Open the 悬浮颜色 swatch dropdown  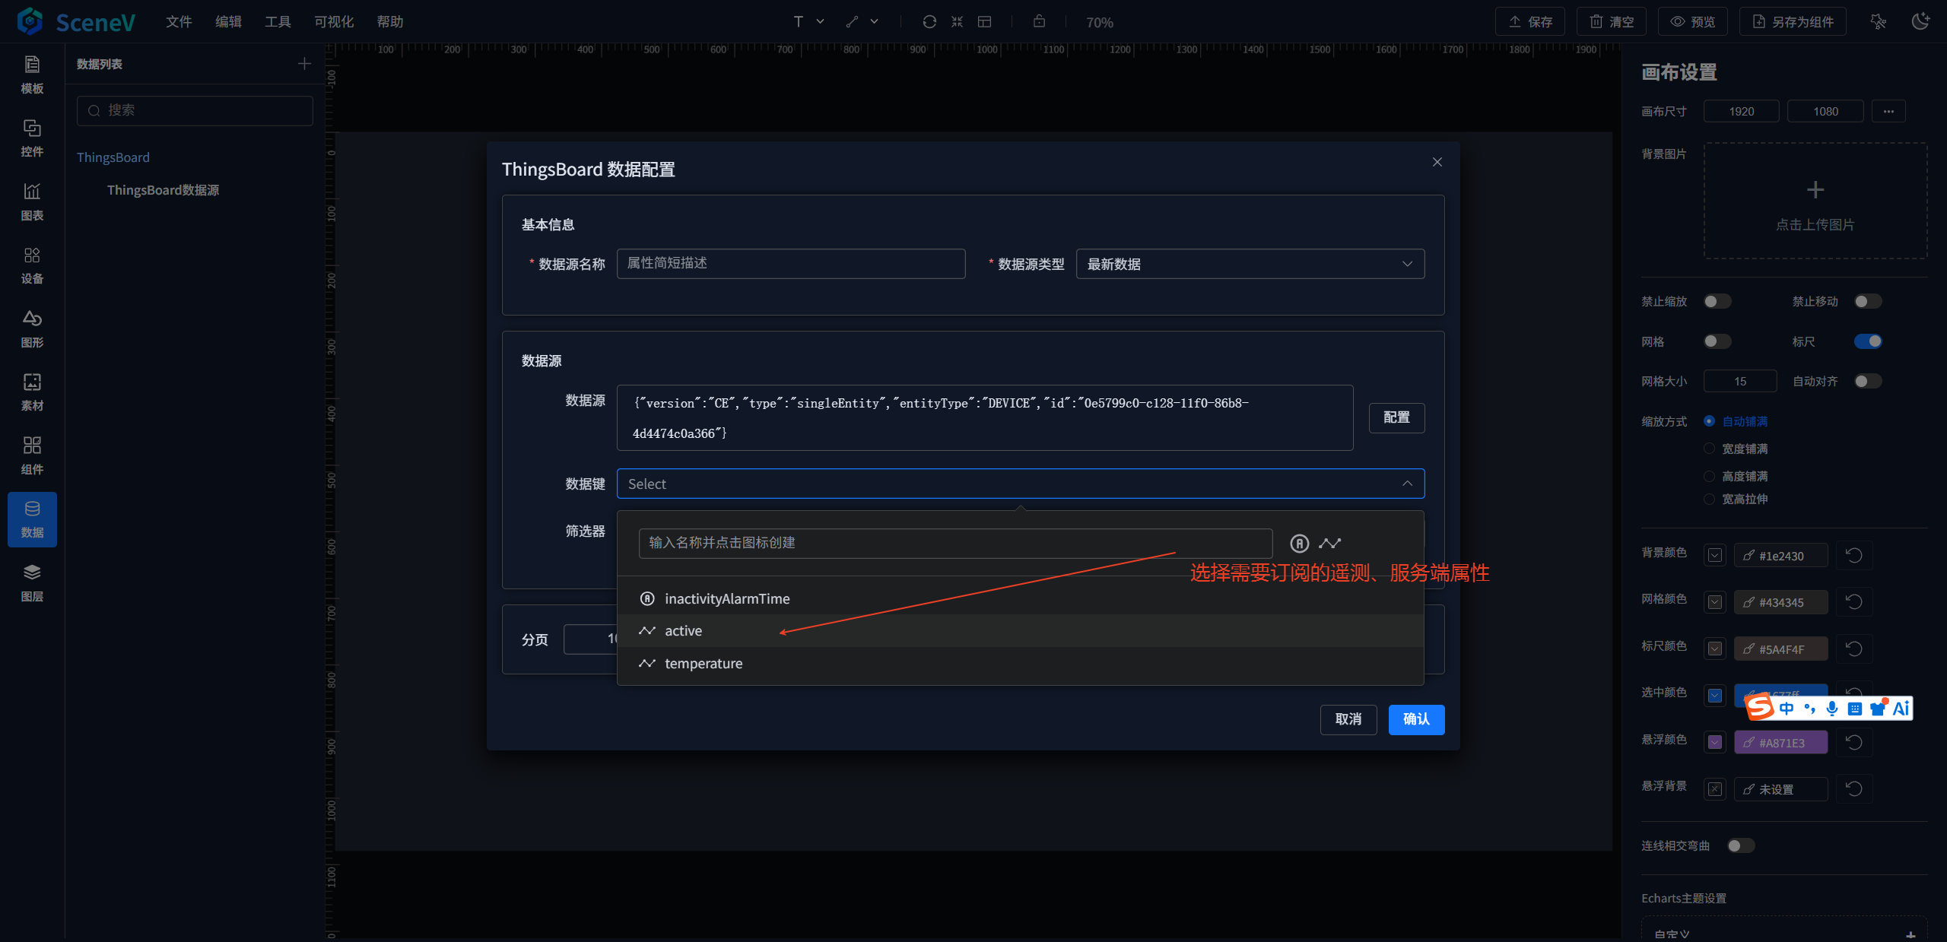pyautogui.click(x=1715, y=743)
